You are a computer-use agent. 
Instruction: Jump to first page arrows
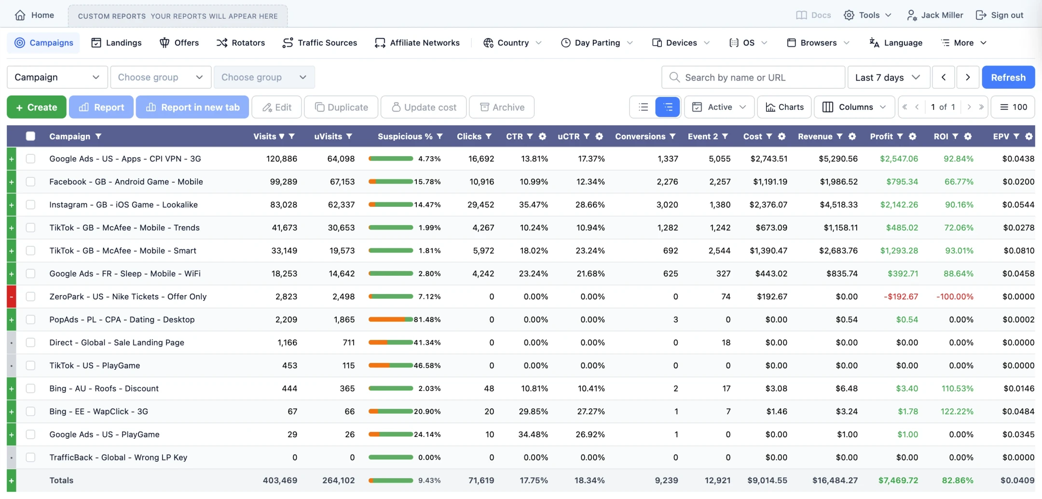click(x=905, y=107)
